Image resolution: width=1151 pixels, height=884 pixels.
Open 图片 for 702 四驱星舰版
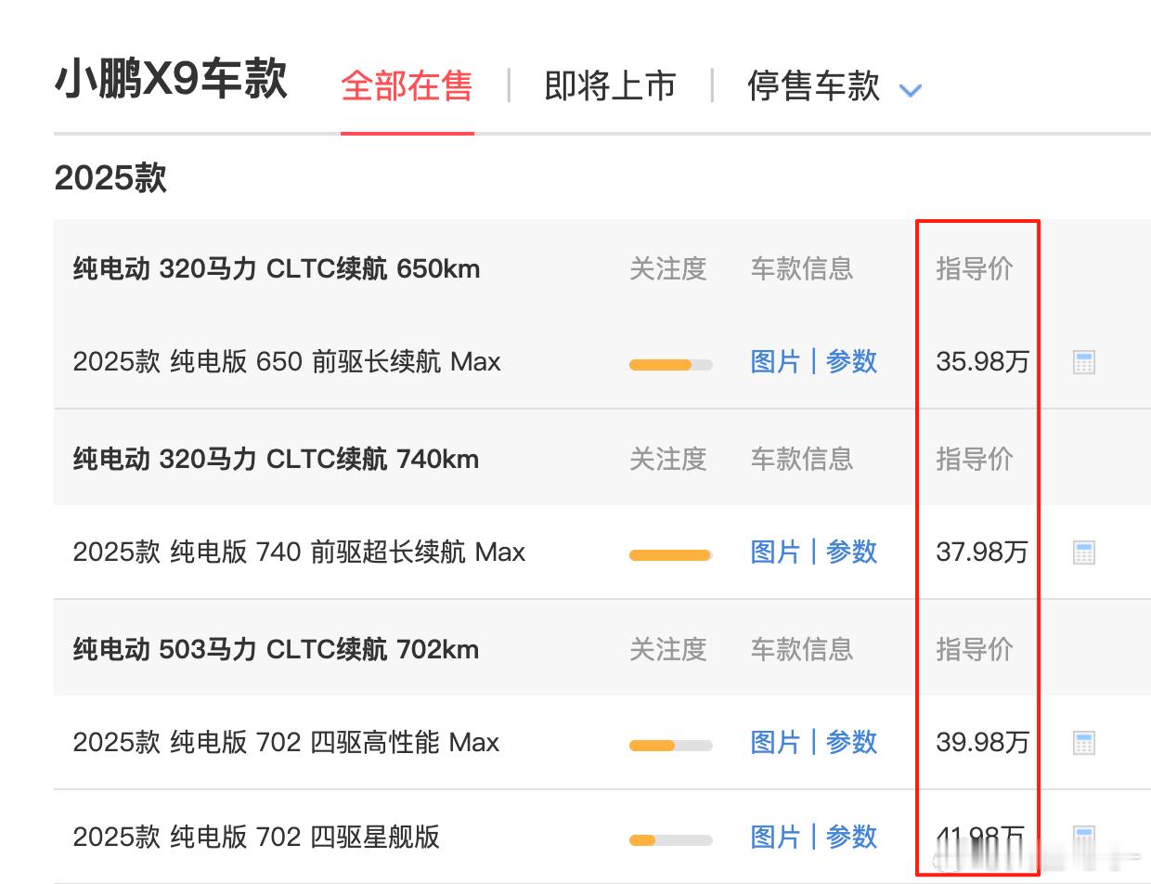coord(775,837)
